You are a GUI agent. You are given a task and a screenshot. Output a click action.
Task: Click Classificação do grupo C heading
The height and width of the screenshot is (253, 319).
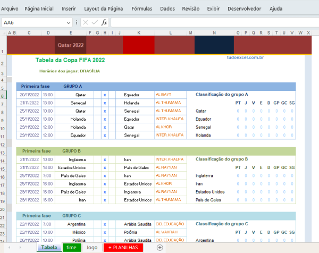tap(222, 224)
